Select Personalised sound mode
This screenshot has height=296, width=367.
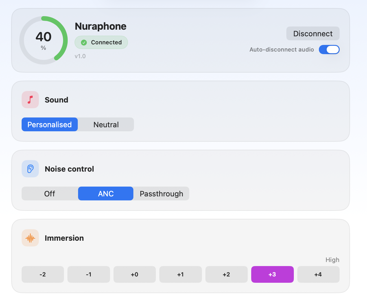(50, 124)
